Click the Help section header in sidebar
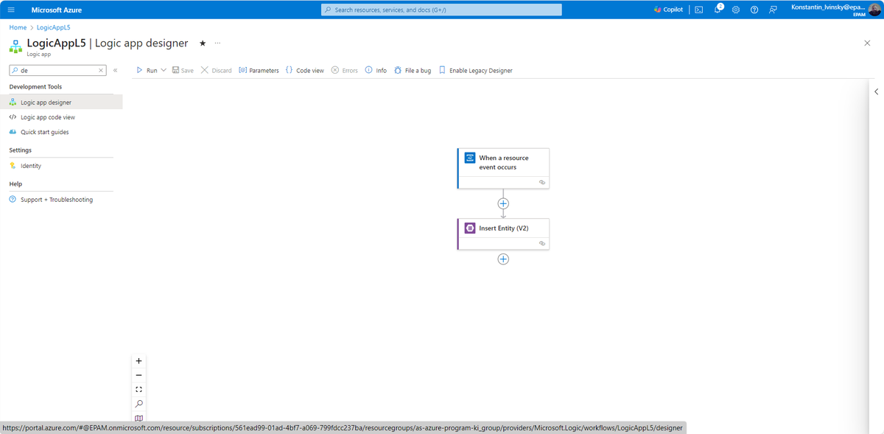 click(15, 184)
